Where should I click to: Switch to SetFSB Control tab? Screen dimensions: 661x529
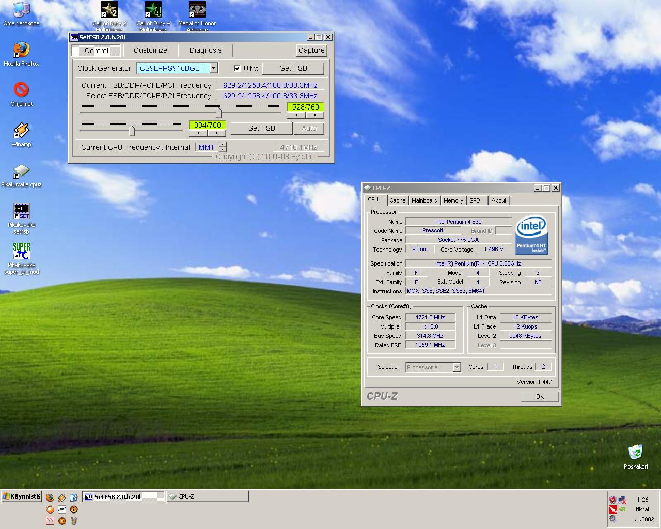coord(97,51)
